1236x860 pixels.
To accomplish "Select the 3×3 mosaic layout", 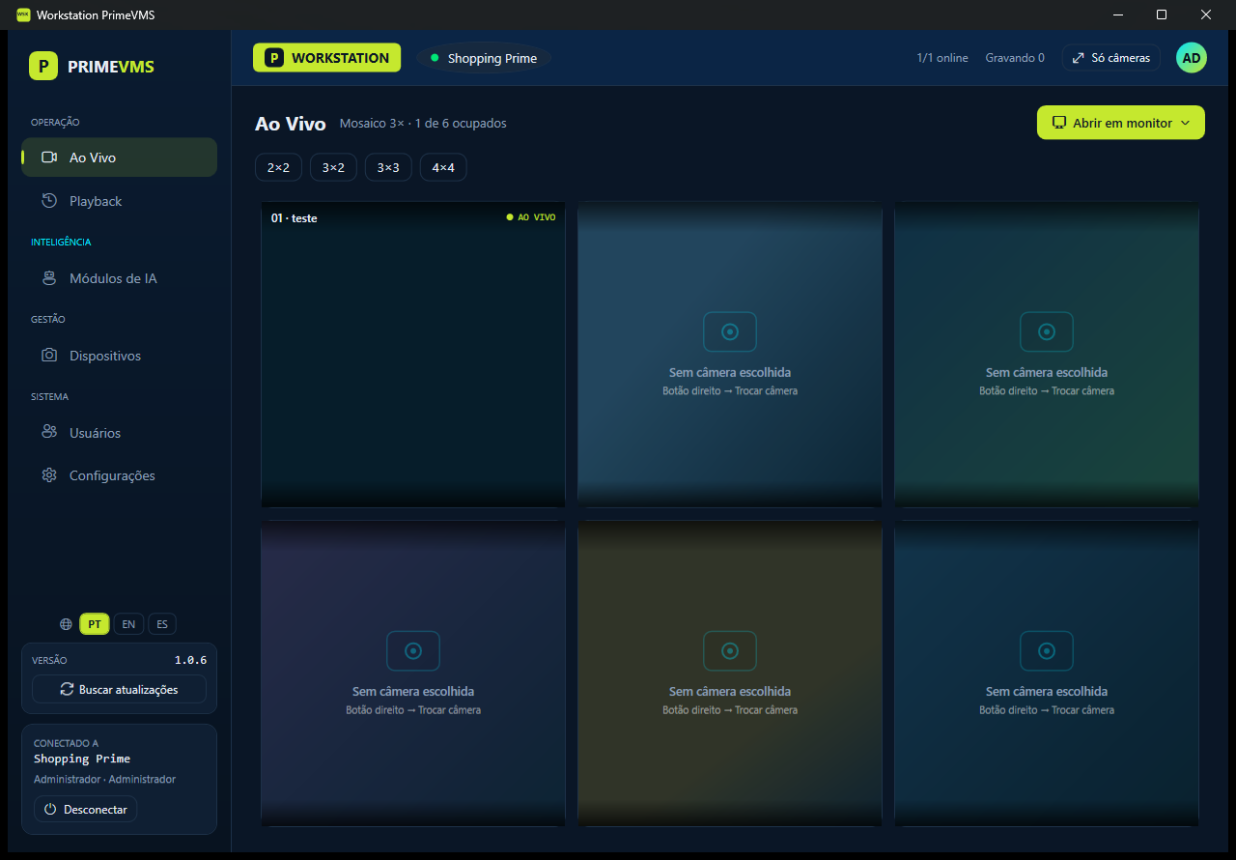I will pyautogui.click(x=388, y=167).
